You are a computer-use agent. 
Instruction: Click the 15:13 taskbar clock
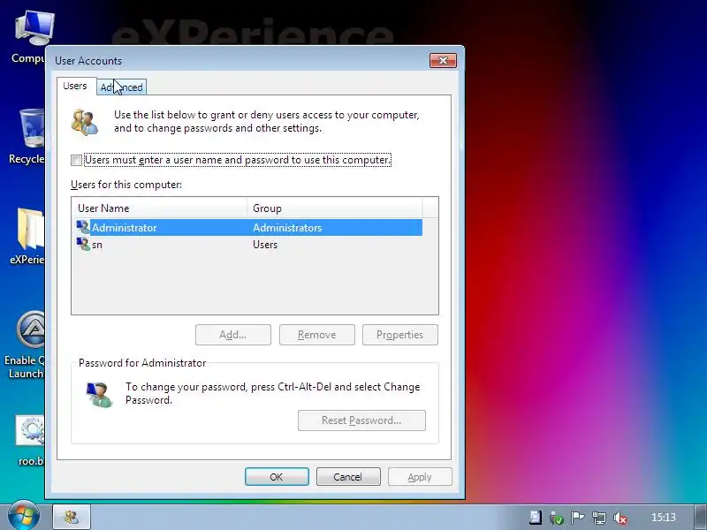[664, 518]
